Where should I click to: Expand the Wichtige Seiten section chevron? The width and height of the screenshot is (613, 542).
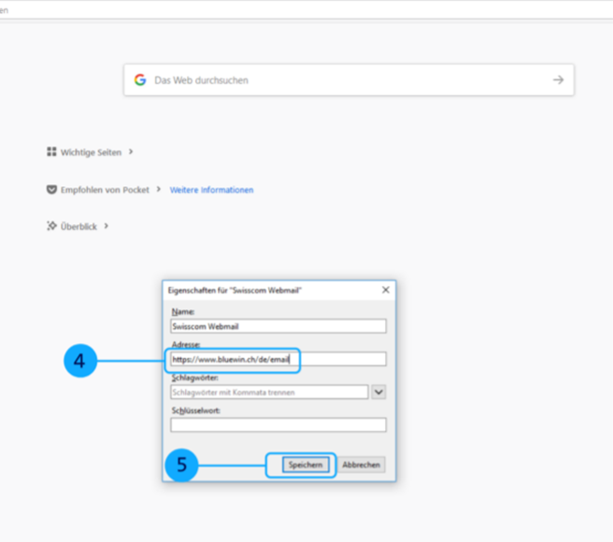coord(131,151)
